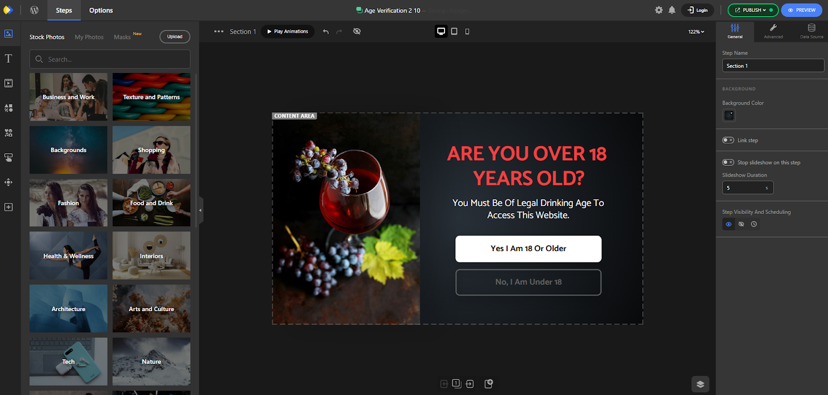Collapse the left panel arrow handle
Screen dimensions: 828x395
point(201,210)
